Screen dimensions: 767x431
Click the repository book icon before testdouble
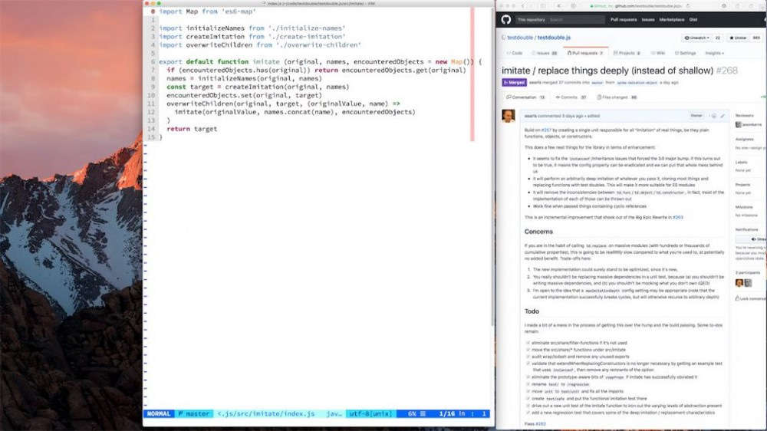click(503, 37)
